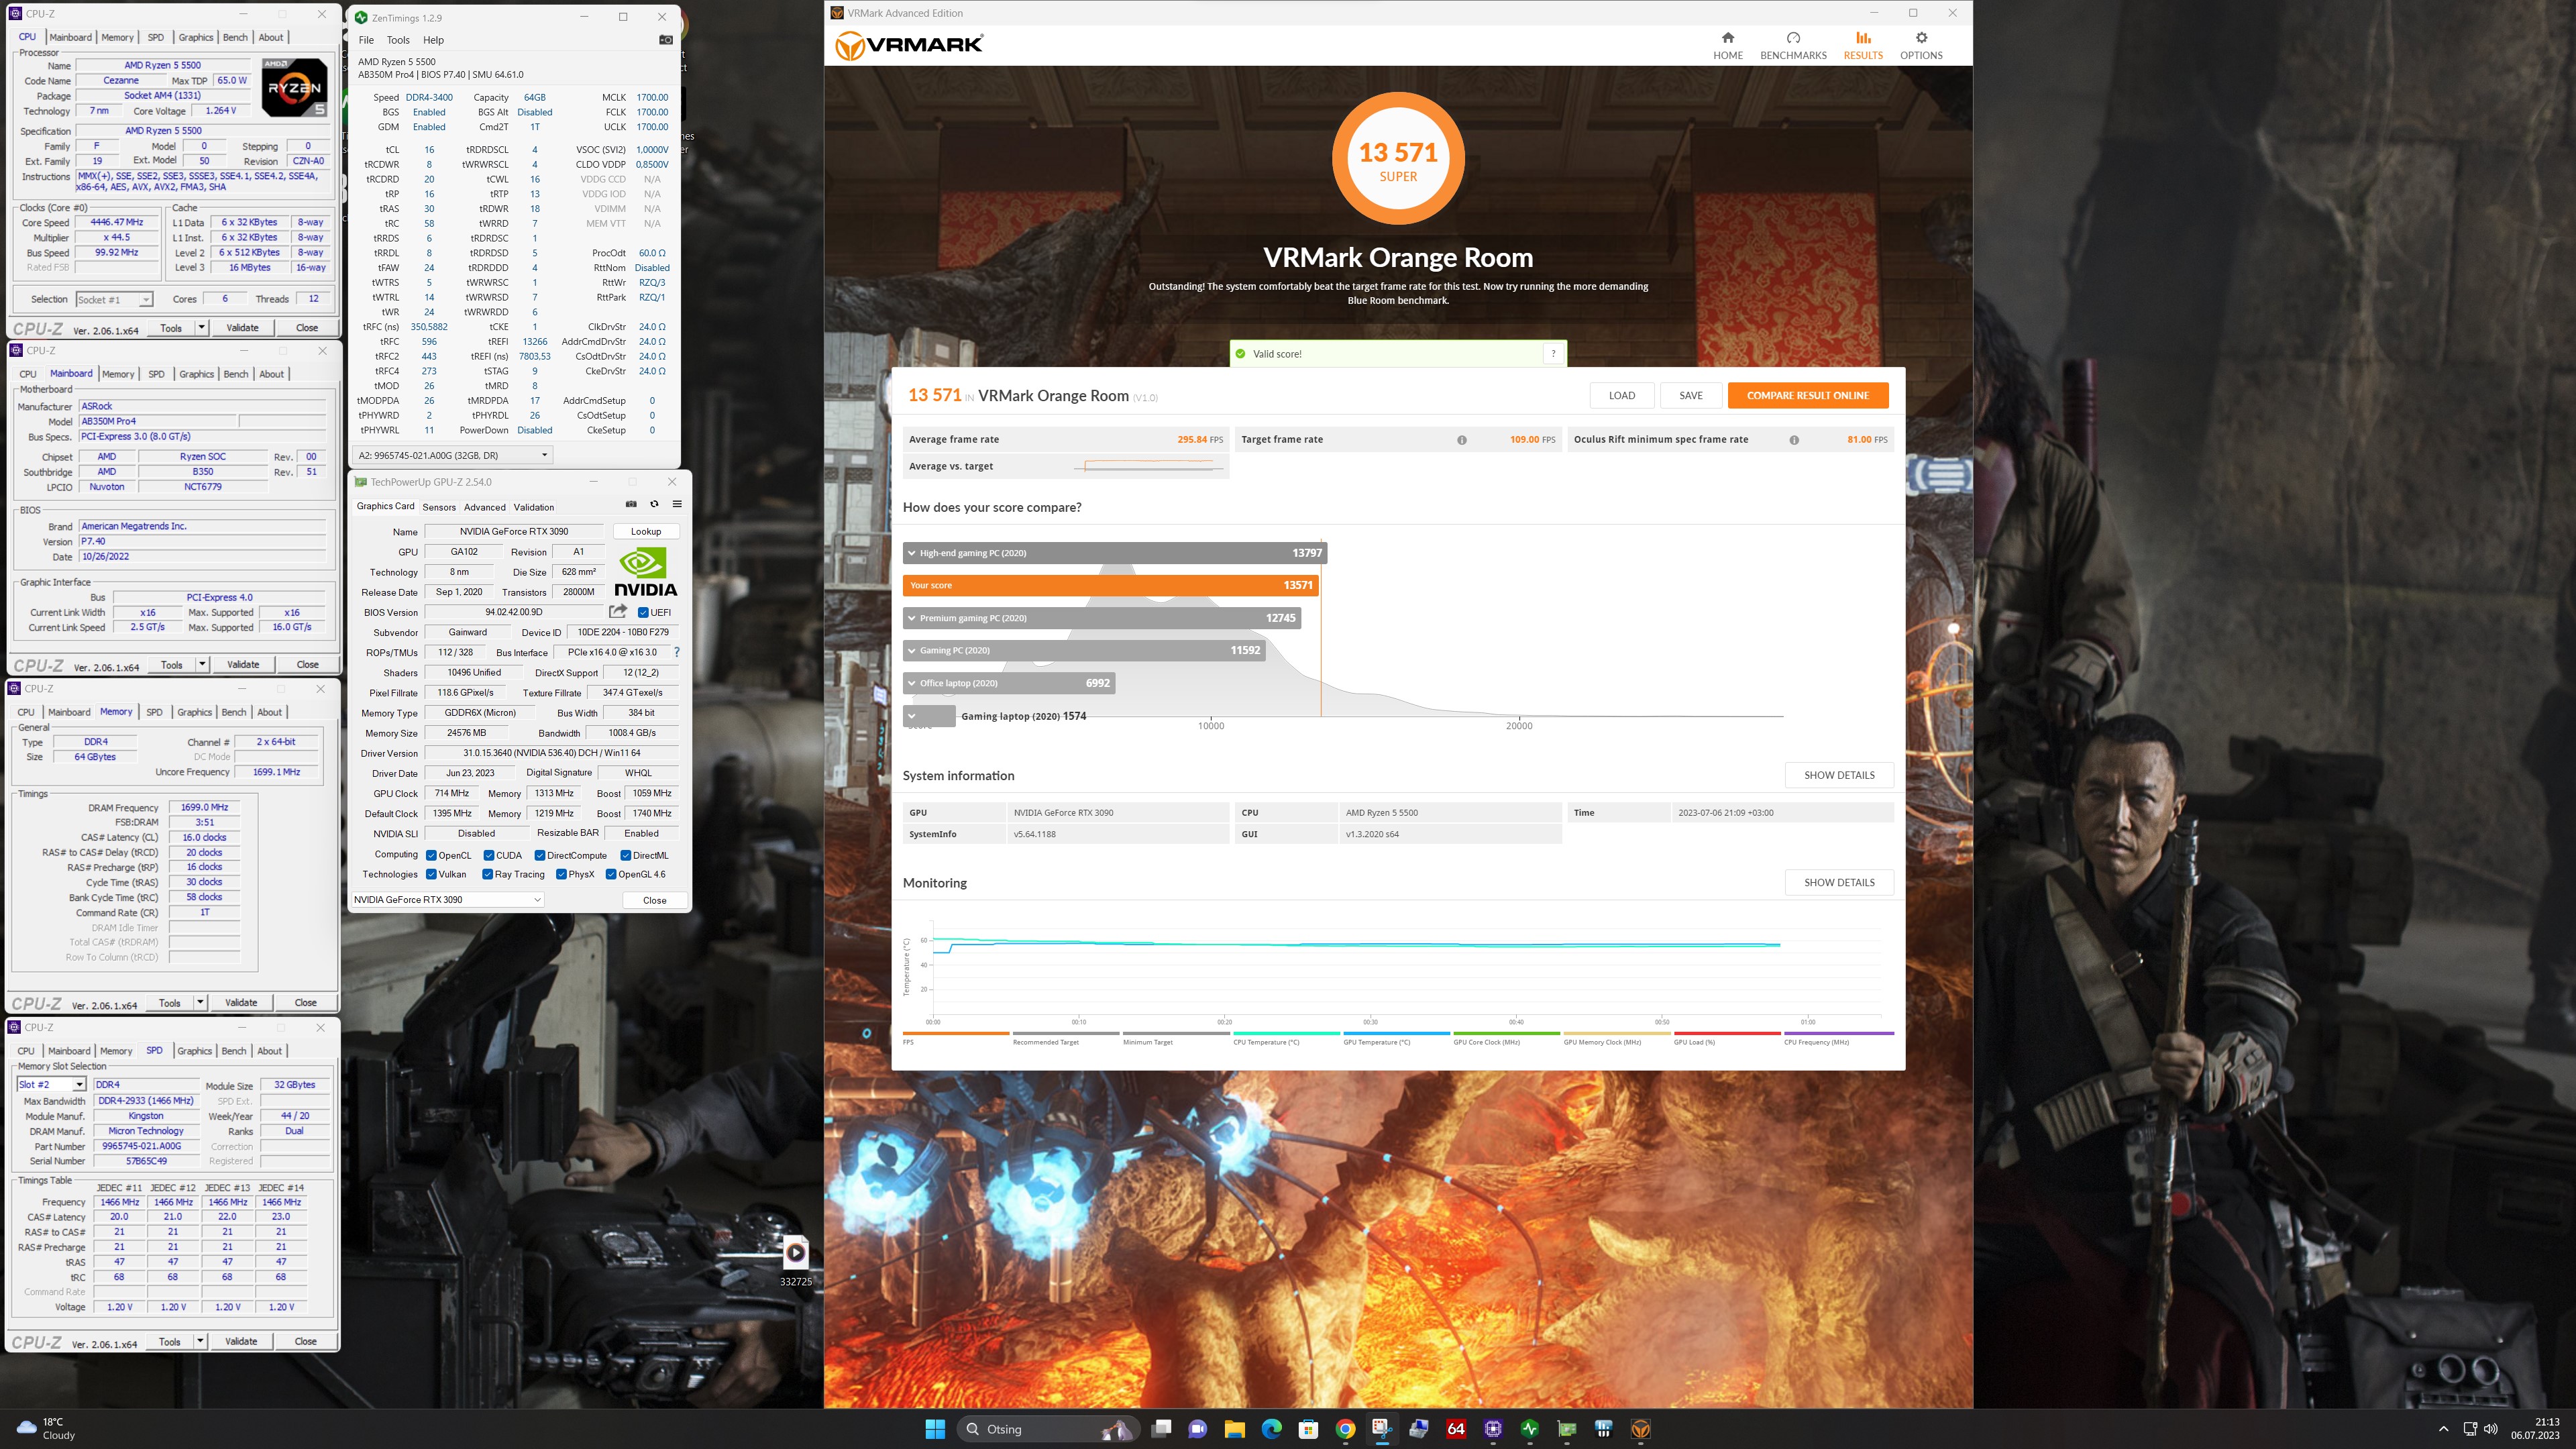Show details for System information

(1838, 775)
